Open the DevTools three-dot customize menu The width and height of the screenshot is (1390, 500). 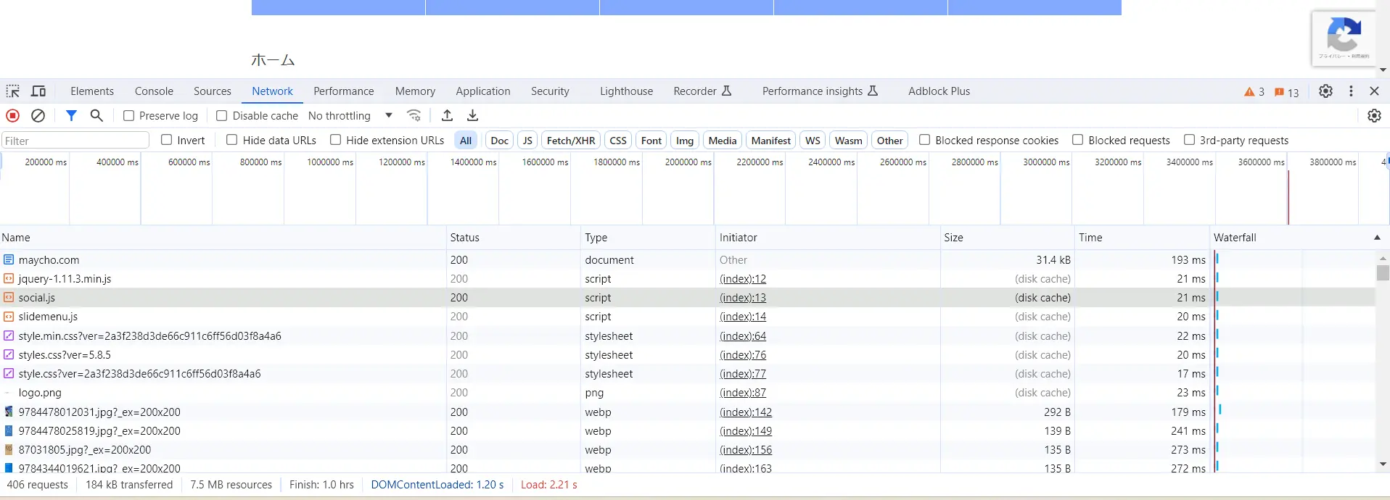(x=1350, y=91)
